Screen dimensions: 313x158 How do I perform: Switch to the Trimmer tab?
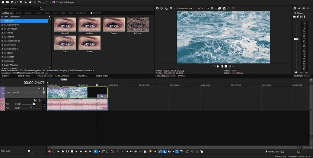182,76
